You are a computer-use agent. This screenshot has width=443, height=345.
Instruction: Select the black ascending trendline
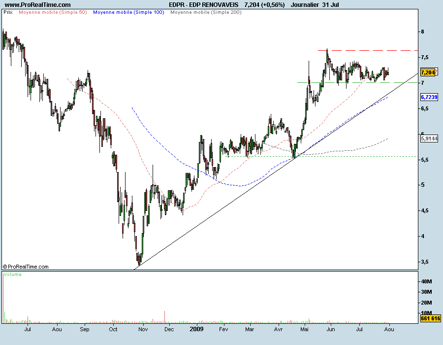(276, 171)
